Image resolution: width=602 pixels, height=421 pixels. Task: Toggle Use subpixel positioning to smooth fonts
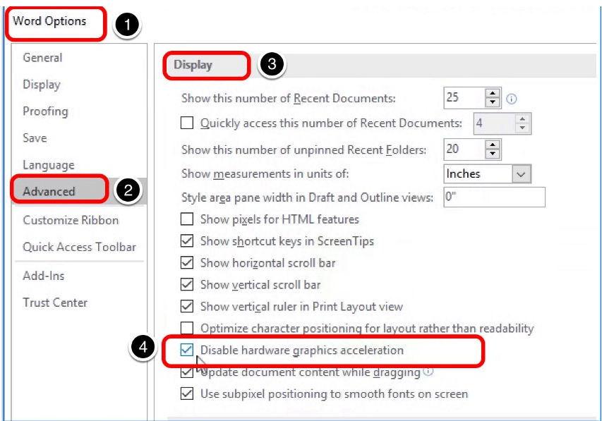point(187,393)
